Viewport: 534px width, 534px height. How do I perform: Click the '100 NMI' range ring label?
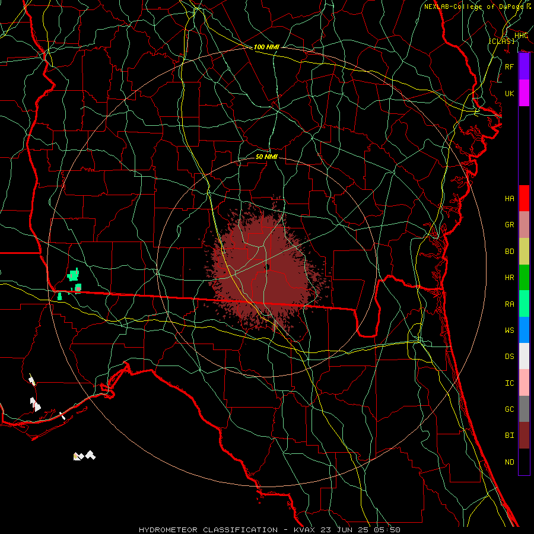[266, 47]
